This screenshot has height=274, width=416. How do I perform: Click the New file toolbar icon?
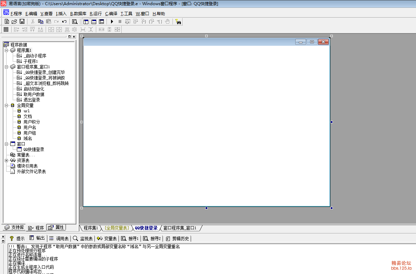(x=7, y=22)
